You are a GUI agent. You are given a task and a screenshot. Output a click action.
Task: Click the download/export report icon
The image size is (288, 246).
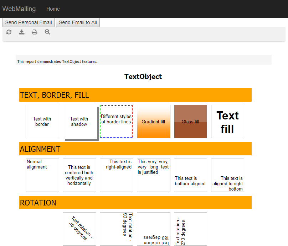(22, 32)
